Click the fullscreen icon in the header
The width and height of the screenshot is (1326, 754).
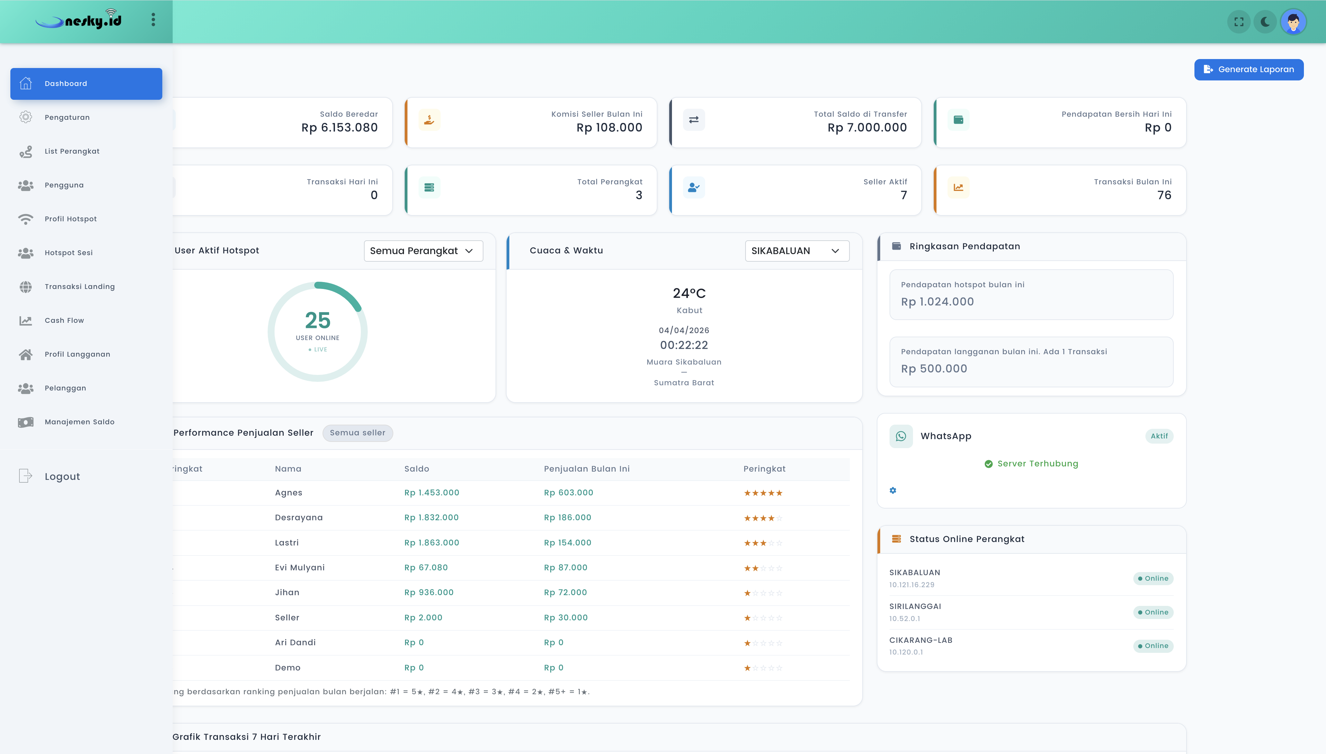tap(1238, 22)
